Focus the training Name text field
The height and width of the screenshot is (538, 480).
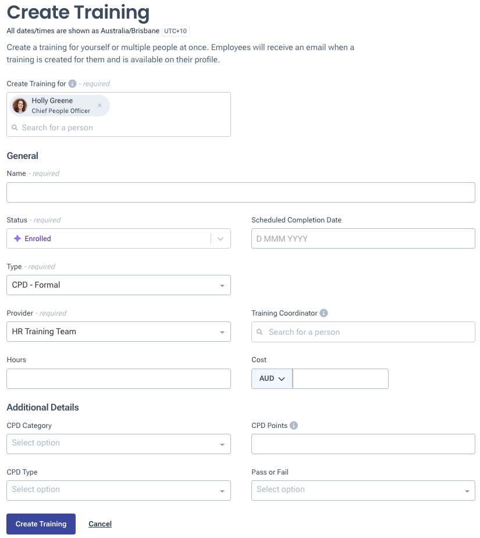241,192
